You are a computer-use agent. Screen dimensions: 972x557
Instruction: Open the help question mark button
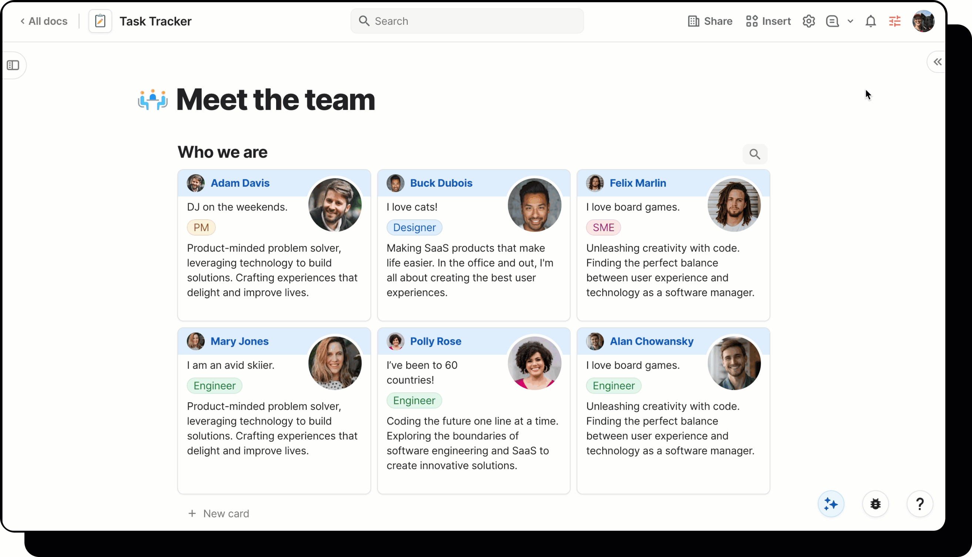coord(919,504)
